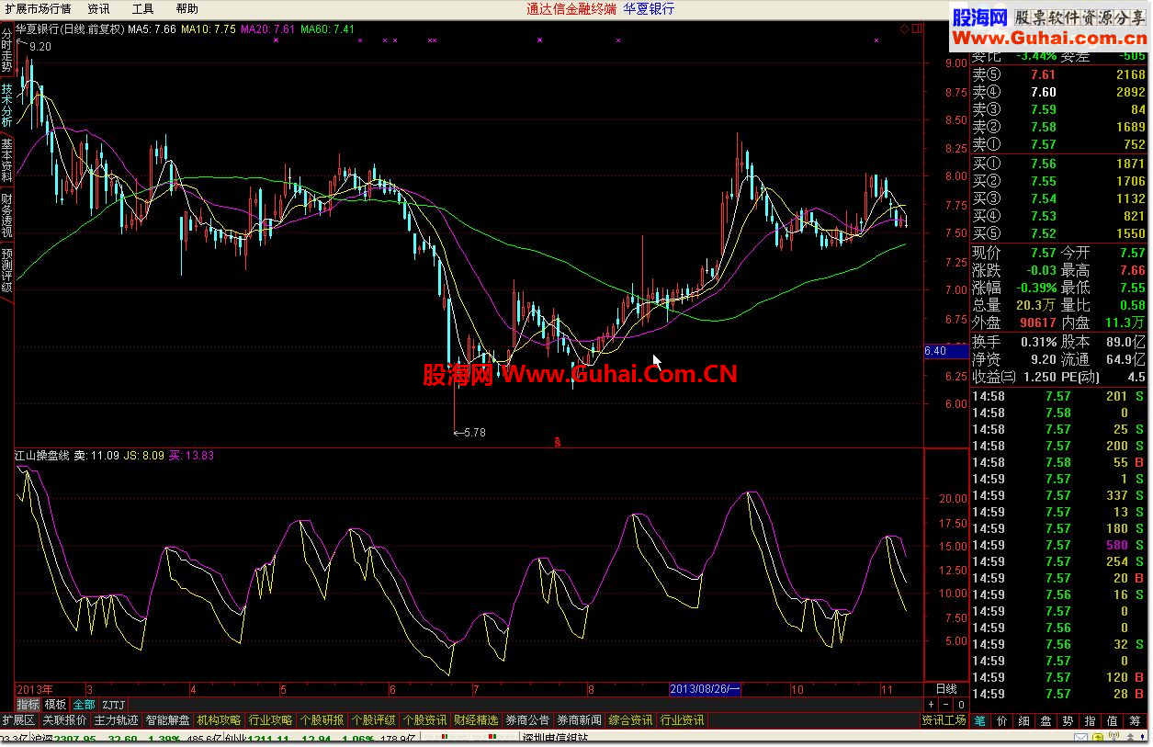Screen dimensions: 1153x747
Task: Click the 日线 period selector
Action: [x=945, y=688]
